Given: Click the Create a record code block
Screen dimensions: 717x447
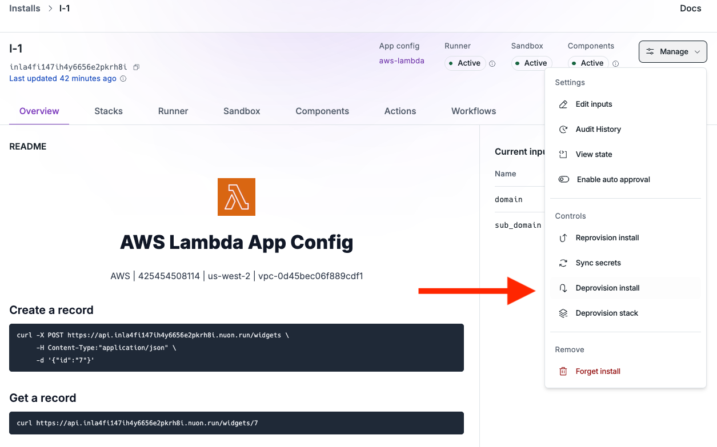Looking at the screenshot, I should pyautogui.click(x=237, y=348).
